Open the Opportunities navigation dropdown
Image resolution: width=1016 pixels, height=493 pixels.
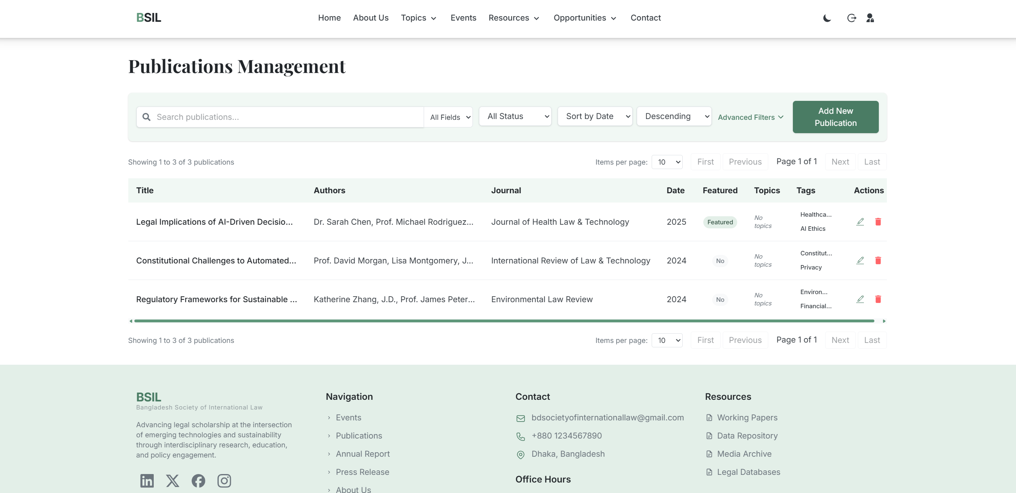click(x=585, y=18)
